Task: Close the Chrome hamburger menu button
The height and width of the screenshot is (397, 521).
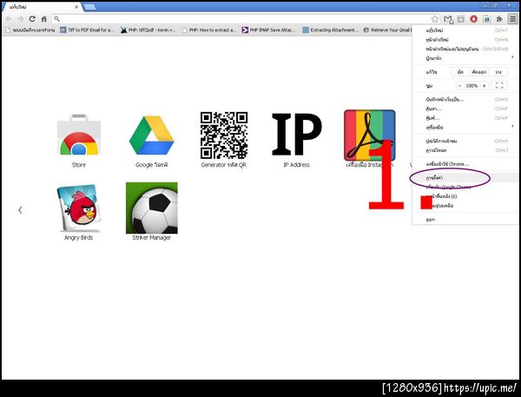Action: point(512,19)
